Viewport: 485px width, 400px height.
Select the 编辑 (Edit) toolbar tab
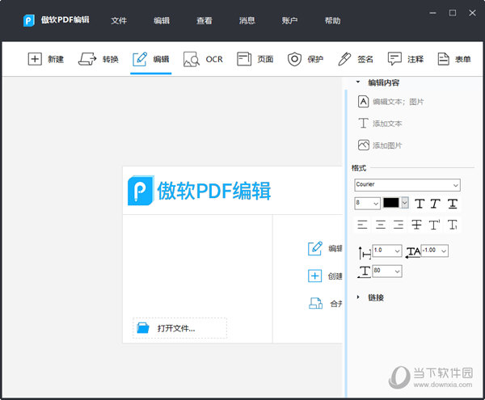coord(150,59)
